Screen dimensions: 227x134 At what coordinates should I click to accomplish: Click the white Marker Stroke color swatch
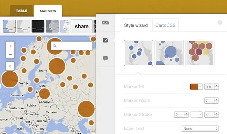[194, 115]
